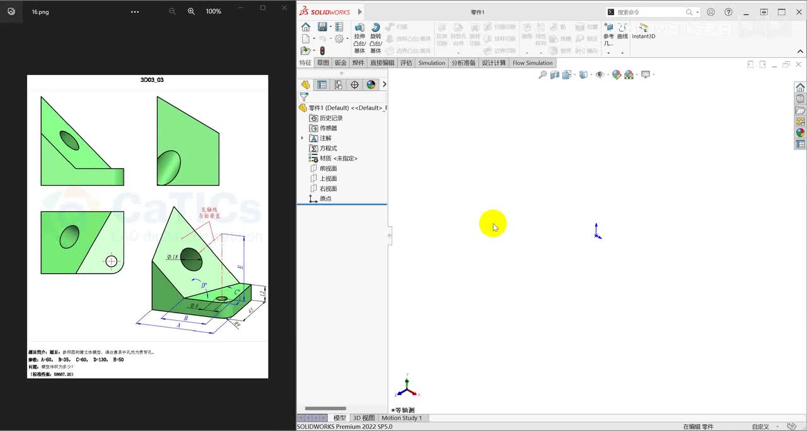The height and width of the screenshot is (431, 807).
Task: Open File Explorer in task pane
Action: click(800, 110)
